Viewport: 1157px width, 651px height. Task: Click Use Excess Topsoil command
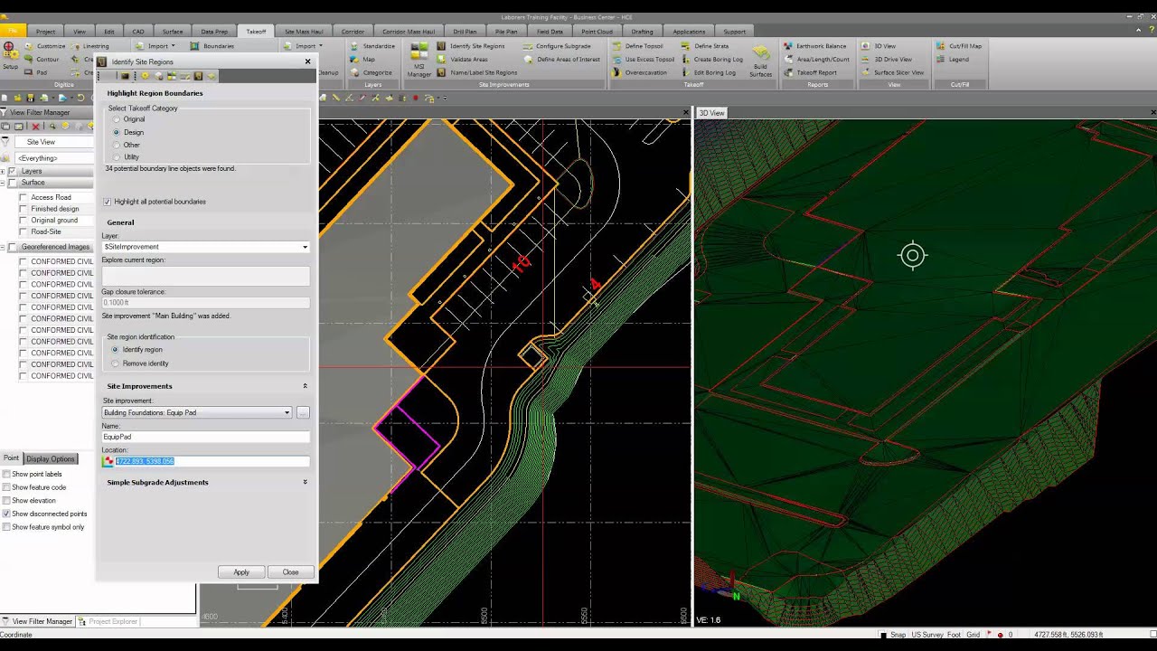[x=643, y=60]
